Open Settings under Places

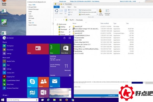coord(7,54)
